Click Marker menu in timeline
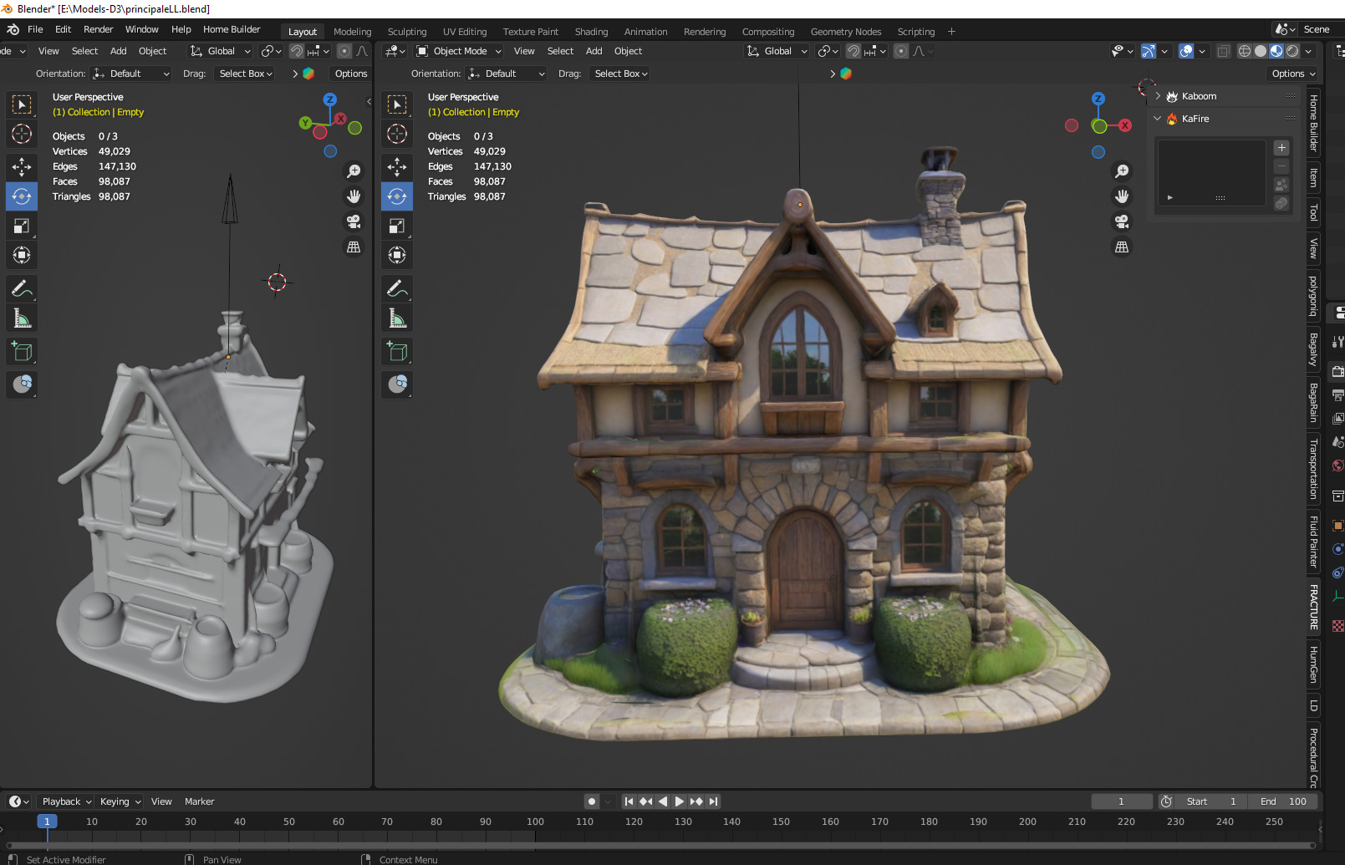The height and width of the screenshot is (865, 1345). point(199,801)
